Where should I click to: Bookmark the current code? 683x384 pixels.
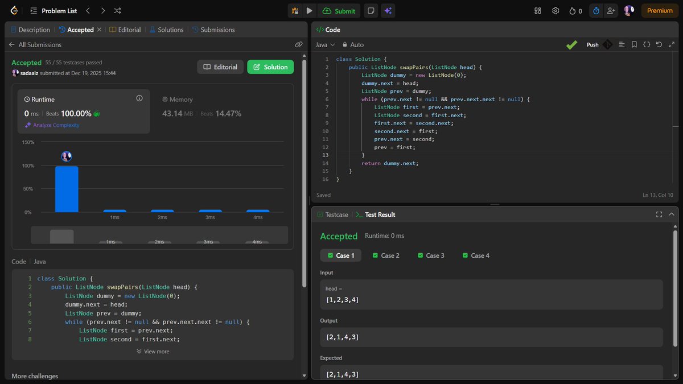(x=634, y=44)
